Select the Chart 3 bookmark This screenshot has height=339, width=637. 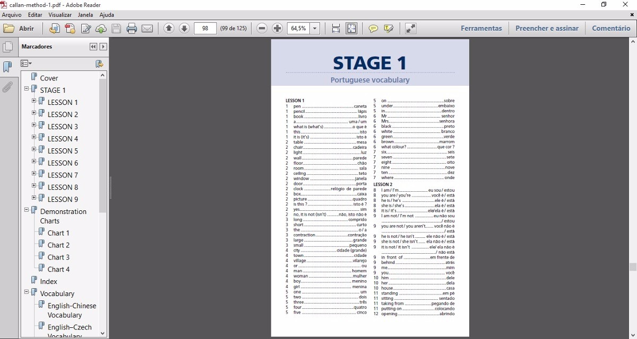click(58, 257)
